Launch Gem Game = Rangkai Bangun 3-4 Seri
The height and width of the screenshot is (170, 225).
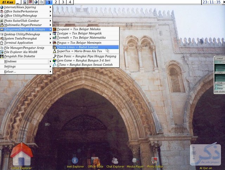click(x=86, y=61)
